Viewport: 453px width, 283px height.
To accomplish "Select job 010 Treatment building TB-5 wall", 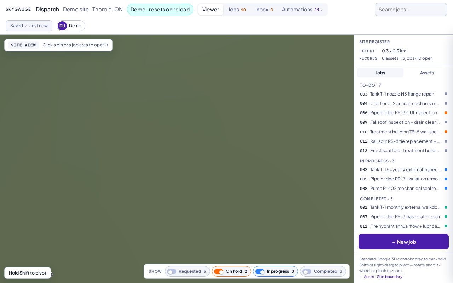I will [x=403, y=132].
